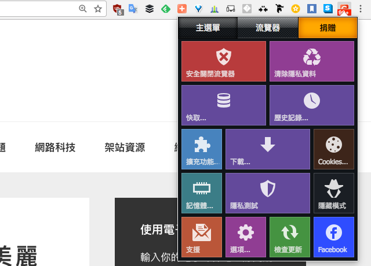Open 擴充功能 puzzle piece tile

201,149
